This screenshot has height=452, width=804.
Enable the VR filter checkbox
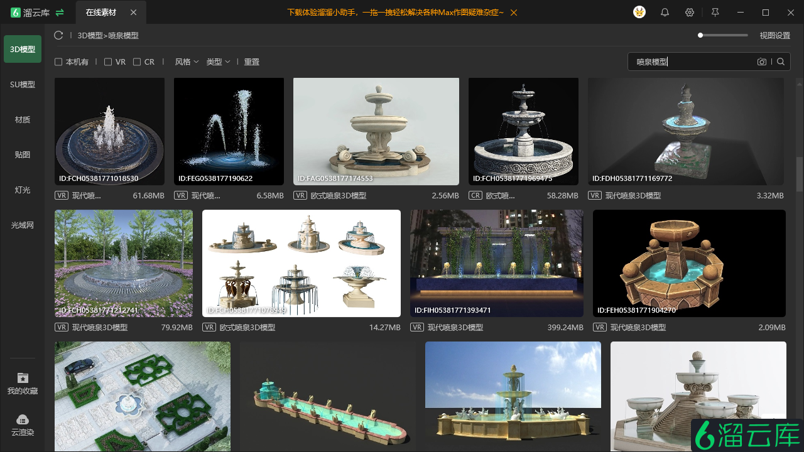[x=108, y=62]
